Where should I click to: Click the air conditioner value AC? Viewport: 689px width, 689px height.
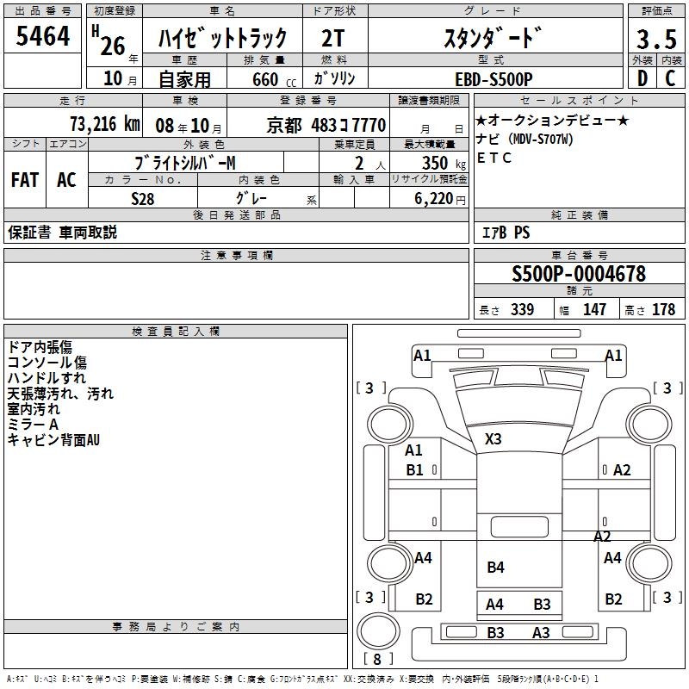tap(66, 180)
